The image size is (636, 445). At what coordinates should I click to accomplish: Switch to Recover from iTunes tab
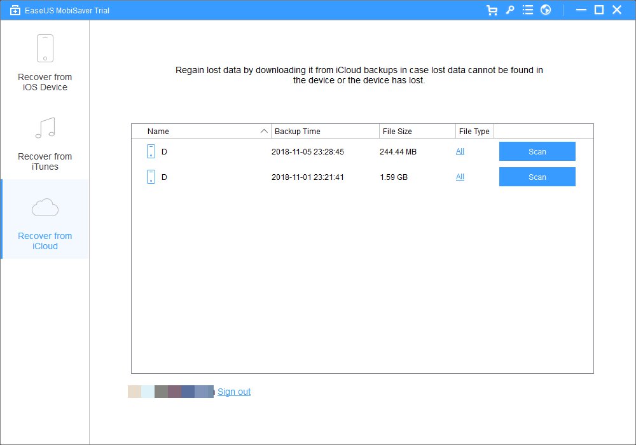[45, 161]
